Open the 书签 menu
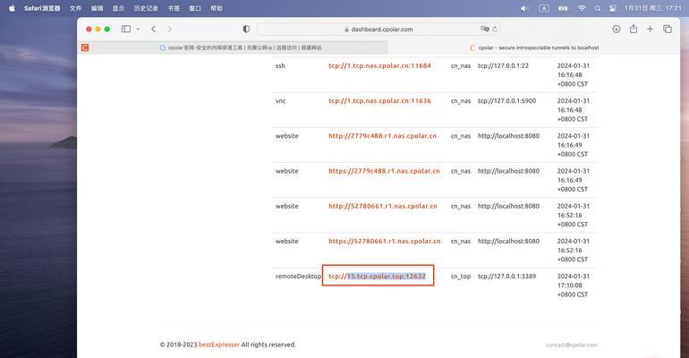The height and width of the screenshot is (358, 689). 174,8
